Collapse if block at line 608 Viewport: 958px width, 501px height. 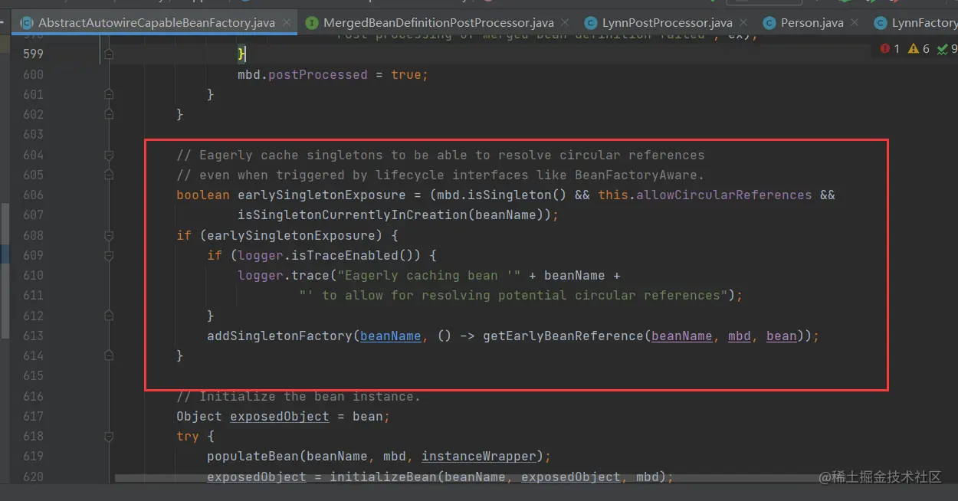coord(108,235)
